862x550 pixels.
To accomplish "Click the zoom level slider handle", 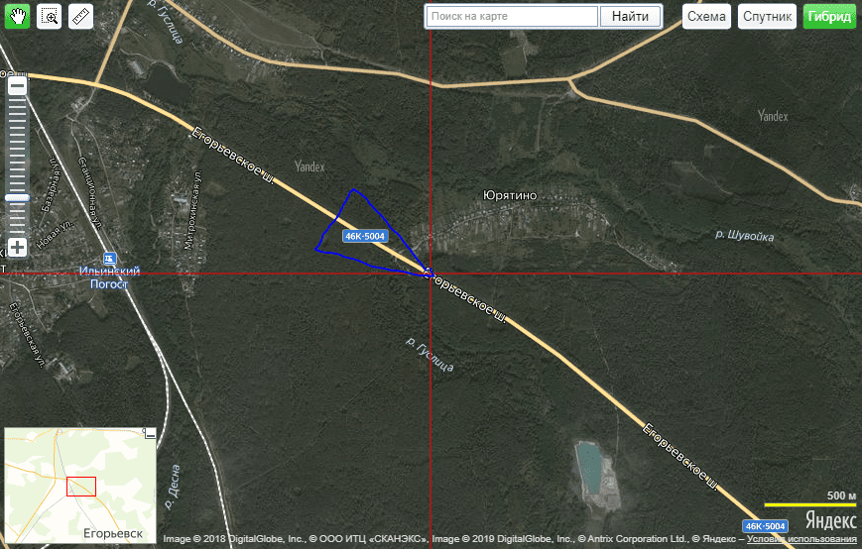I will click(x=17, y=198).
